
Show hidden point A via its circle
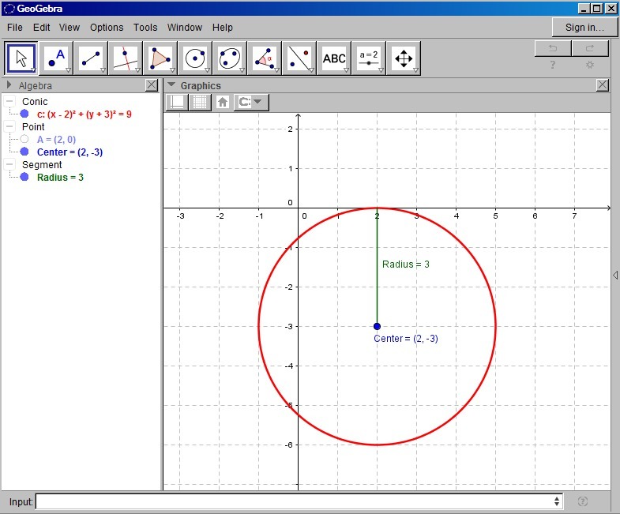24,139
